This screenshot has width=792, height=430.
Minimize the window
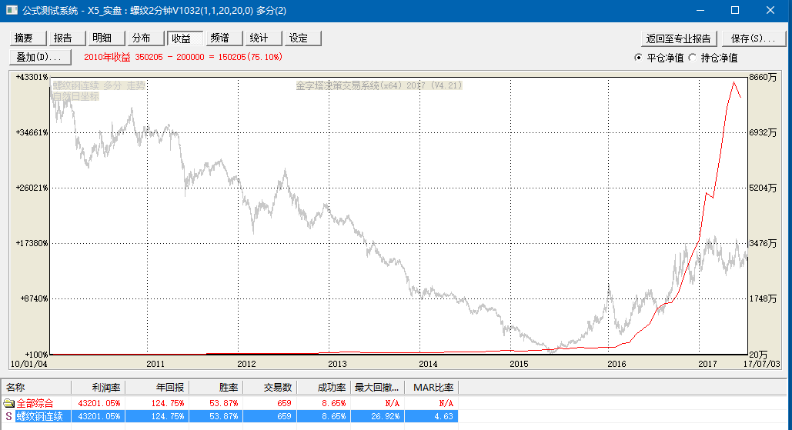[x=700, y=10]
